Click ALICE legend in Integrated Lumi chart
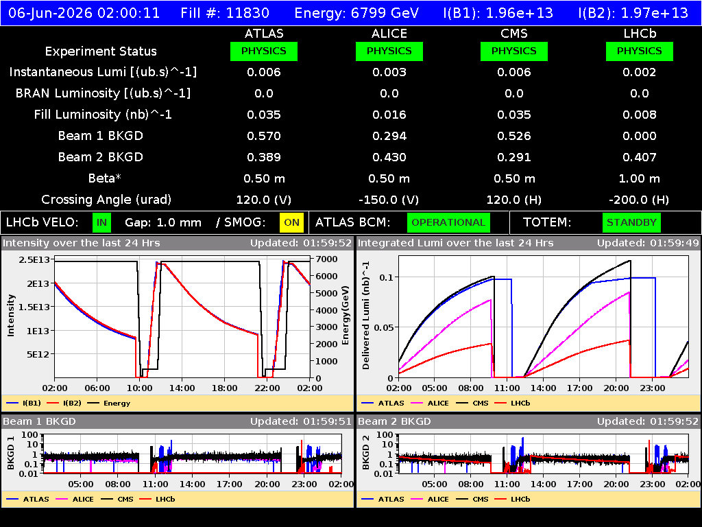The height and width of the screenshot is (527, 702). click(430, 403)
